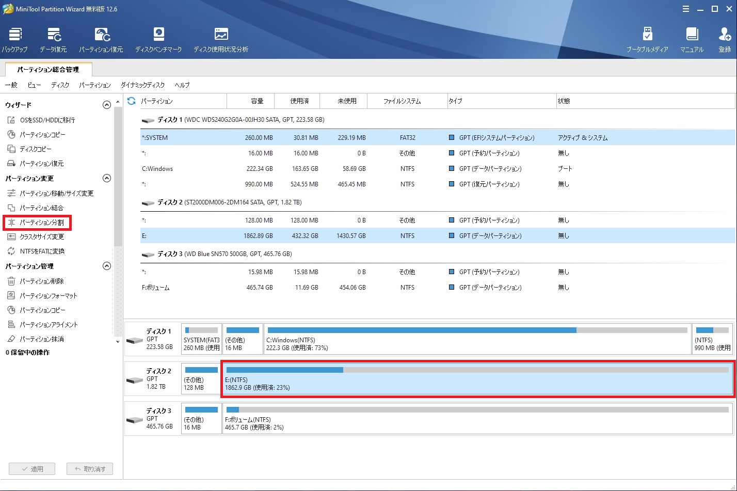Select ディスク 2 header row in list

pyautogui.click(x=438, y=202)
